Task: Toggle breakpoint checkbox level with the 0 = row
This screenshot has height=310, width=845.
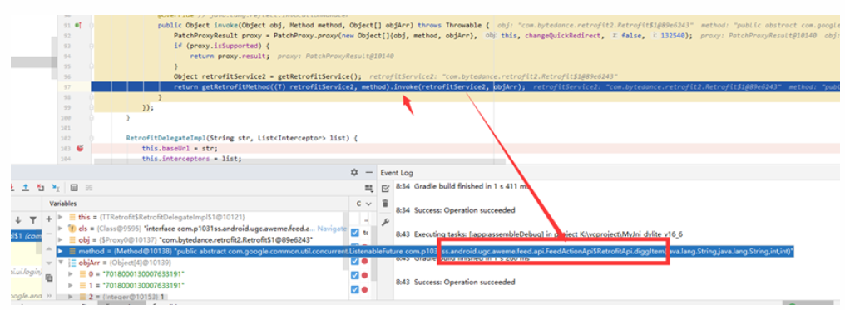Action: [354, 276]
